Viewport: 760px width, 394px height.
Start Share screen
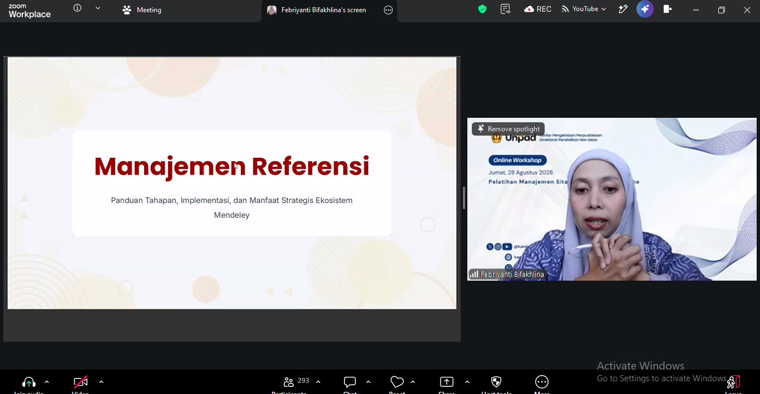pyautogui.click(x=447, y=383)
